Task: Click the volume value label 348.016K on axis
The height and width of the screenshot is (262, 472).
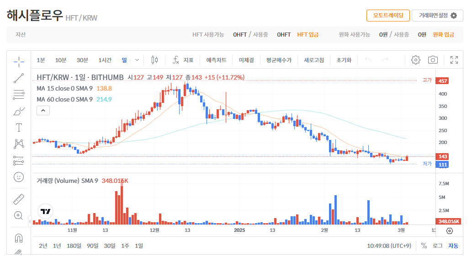Action: pos(449,221)
